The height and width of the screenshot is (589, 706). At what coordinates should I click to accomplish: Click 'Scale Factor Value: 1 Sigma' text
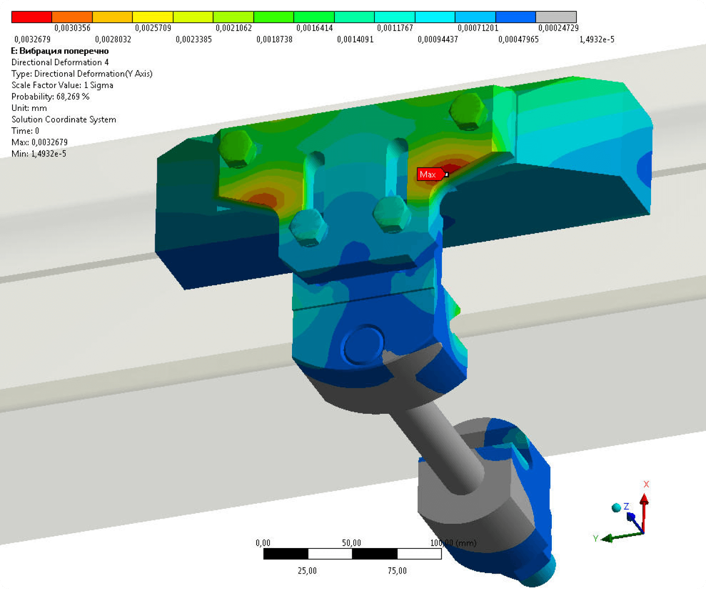[x=62, y=85]
